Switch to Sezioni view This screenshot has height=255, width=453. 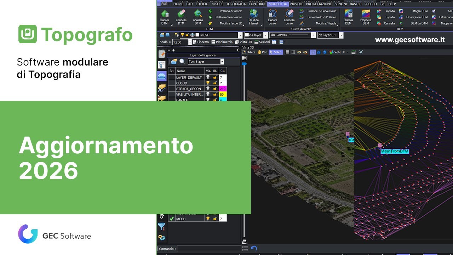point(262,42)
